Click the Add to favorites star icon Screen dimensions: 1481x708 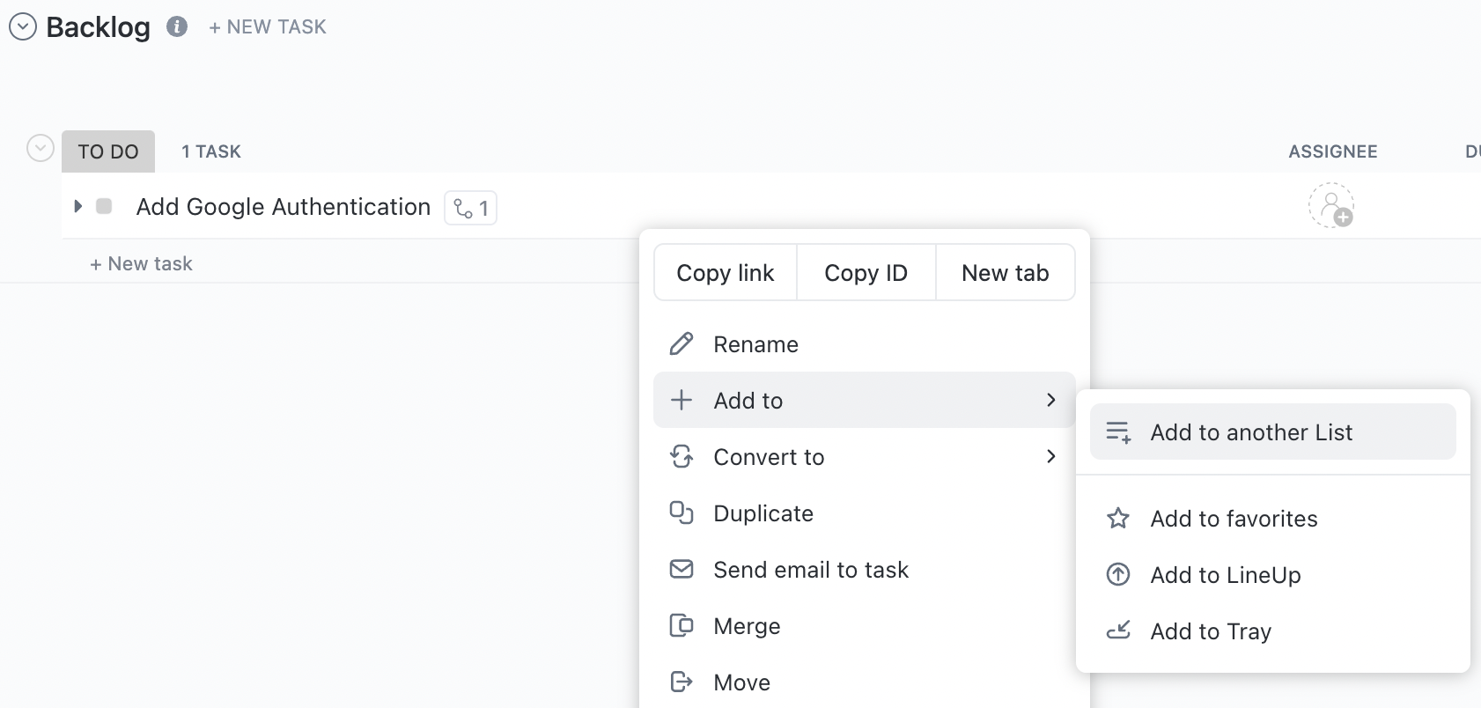(1118, 519)
